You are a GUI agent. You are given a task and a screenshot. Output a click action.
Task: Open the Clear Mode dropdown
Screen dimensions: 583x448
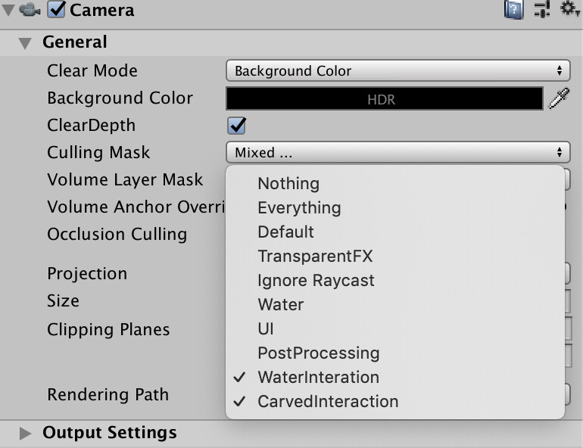(x=397, y=70)
